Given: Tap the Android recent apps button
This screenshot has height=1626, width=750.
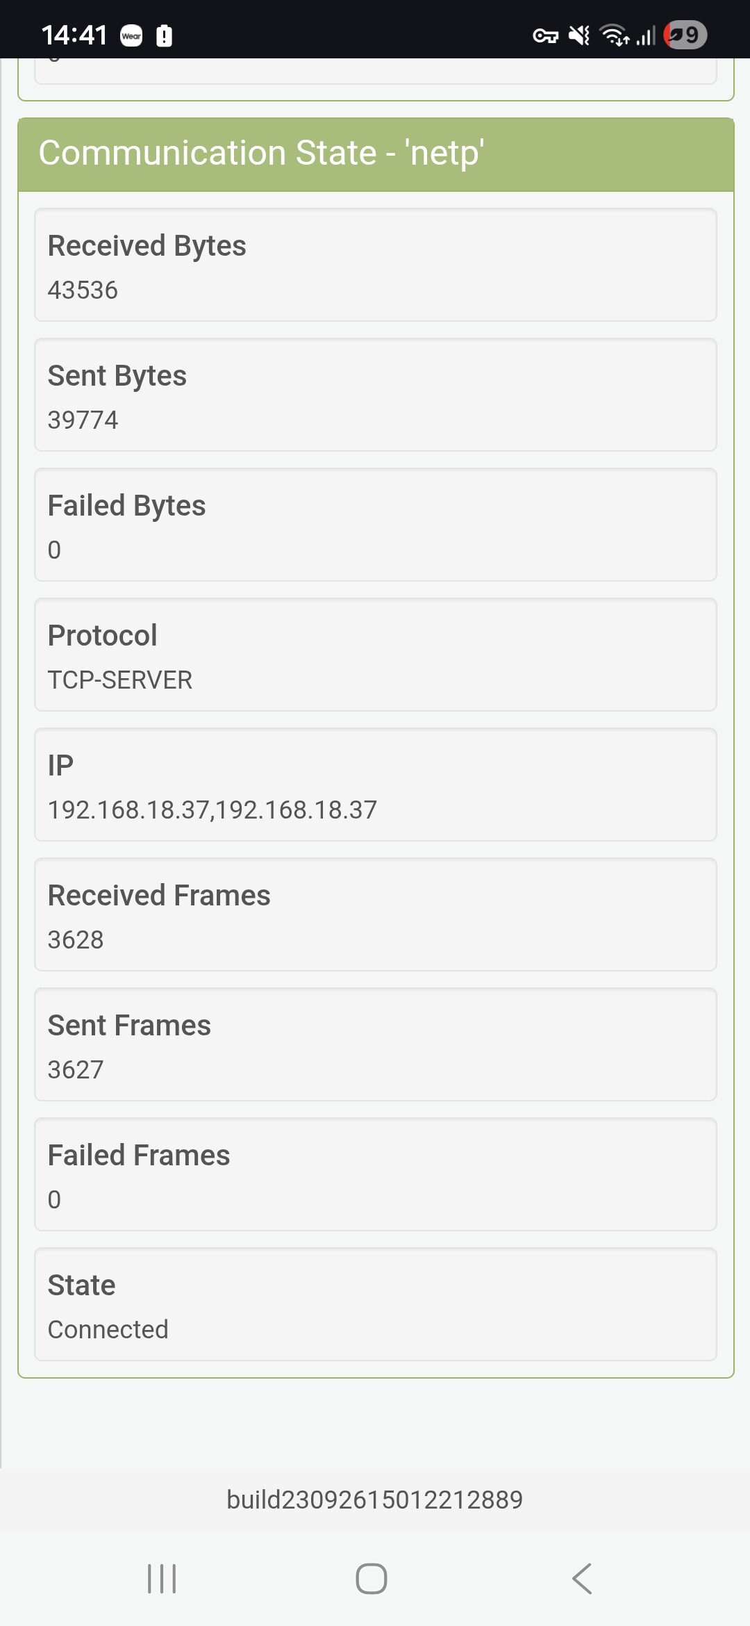Looking at the screenshot, I should [162, 1579].
